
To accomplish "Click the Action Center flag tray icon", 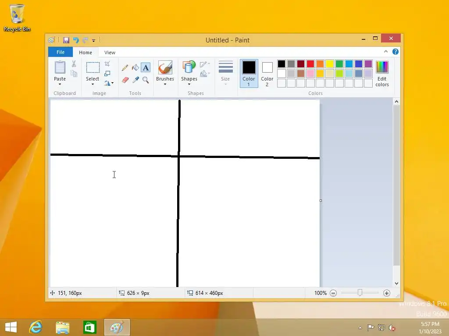I will pos(371,327).
